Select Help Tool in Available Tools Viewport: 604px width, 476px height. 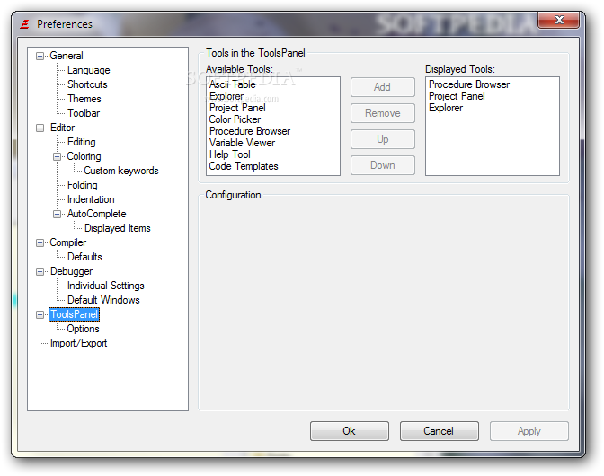229,154
